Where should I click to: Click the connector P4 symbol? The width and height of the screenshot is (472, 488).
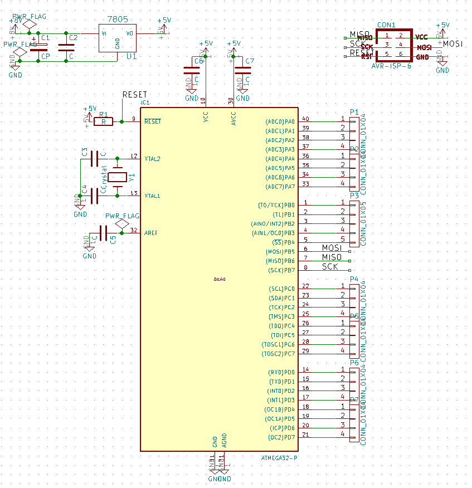coord(354,303)
